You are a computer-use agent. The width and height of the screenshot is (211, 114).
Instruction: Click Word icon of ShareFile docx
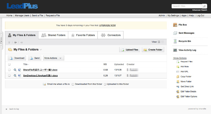coord(20,70)
